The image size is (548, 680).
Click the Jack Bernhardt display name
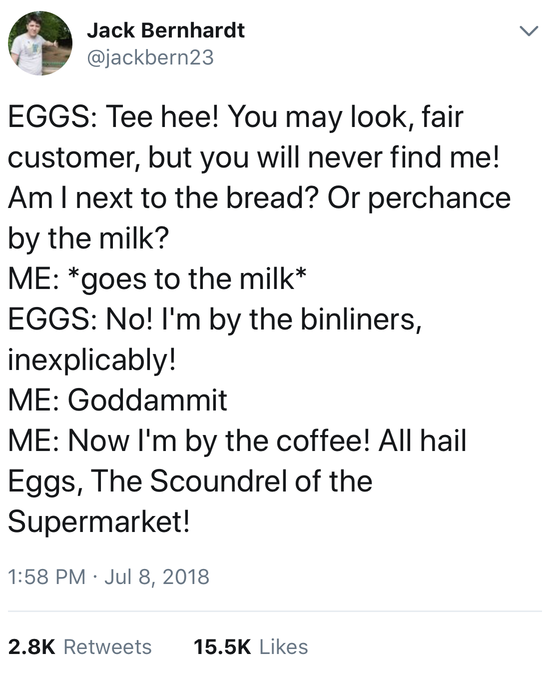coord(166,30)
